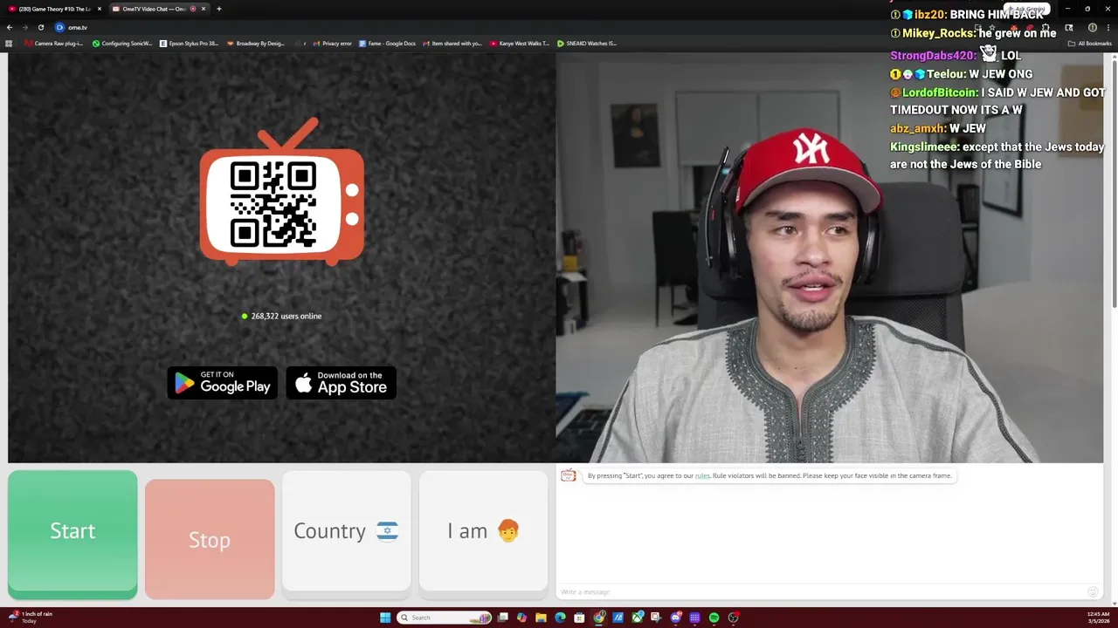Viewport: 1118px width, 628px height.
Task: Open OBS Studio from the taskbar
Action: [x=734, y=618]
